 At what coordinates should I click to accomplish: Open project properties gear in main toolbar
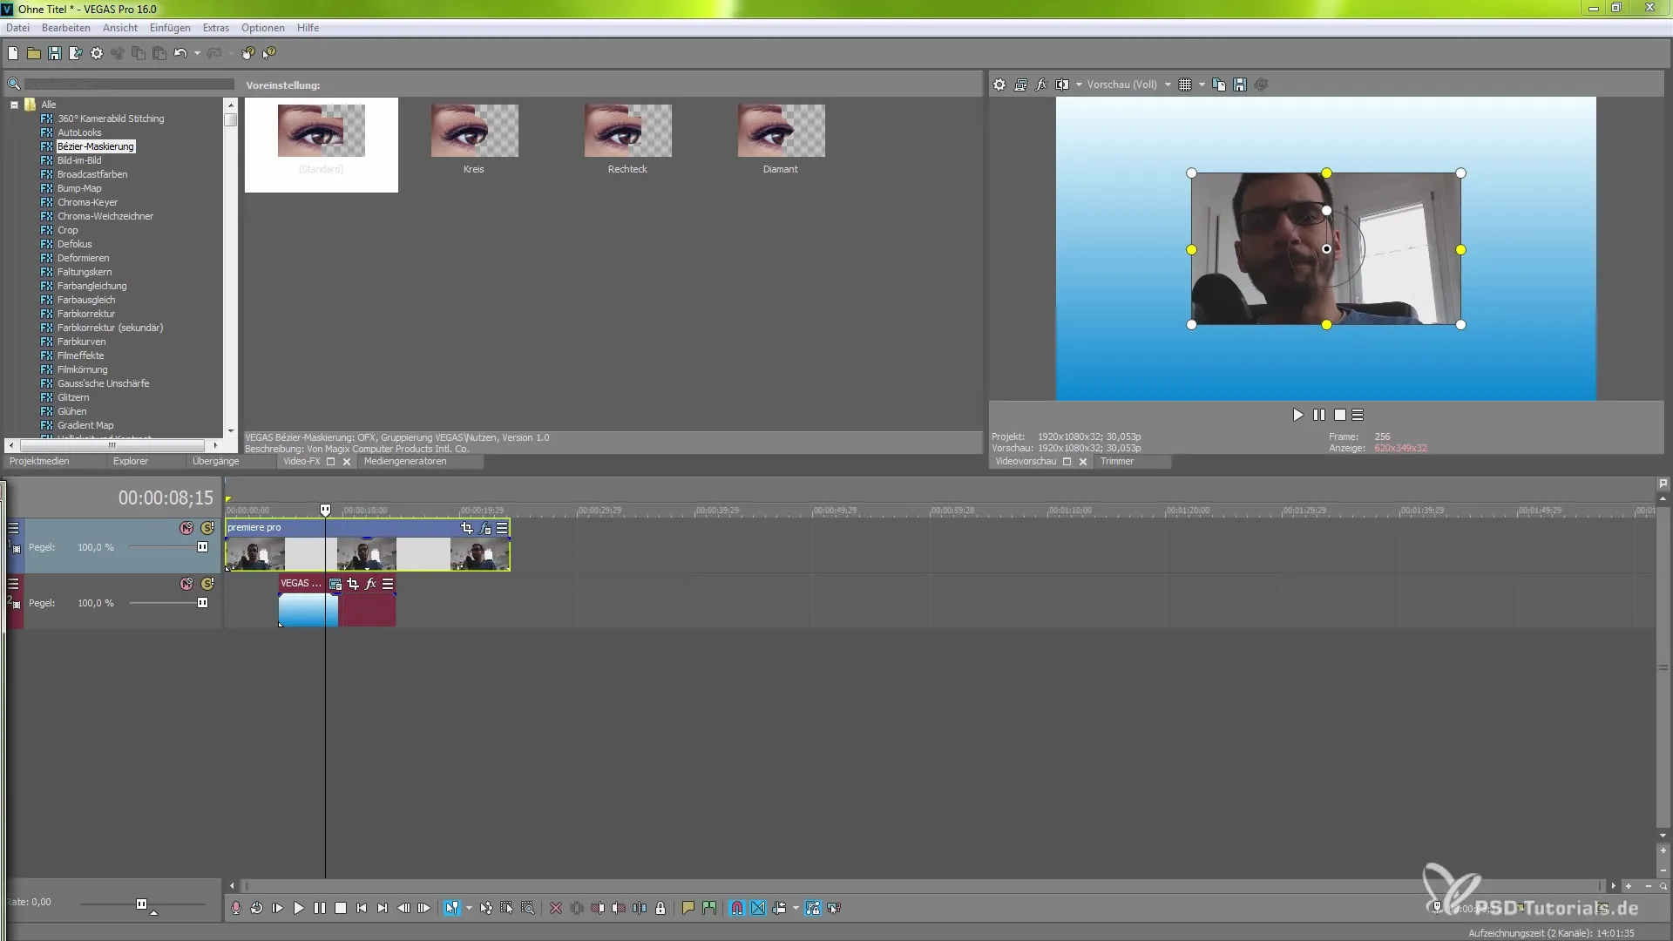[97, 53]
